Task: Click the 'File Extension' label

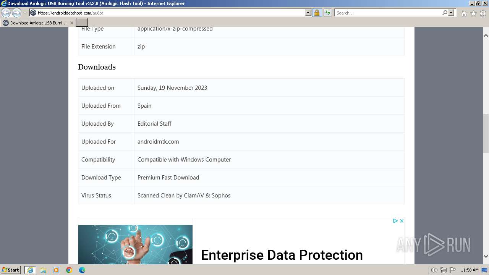Action: coord(98,46)
